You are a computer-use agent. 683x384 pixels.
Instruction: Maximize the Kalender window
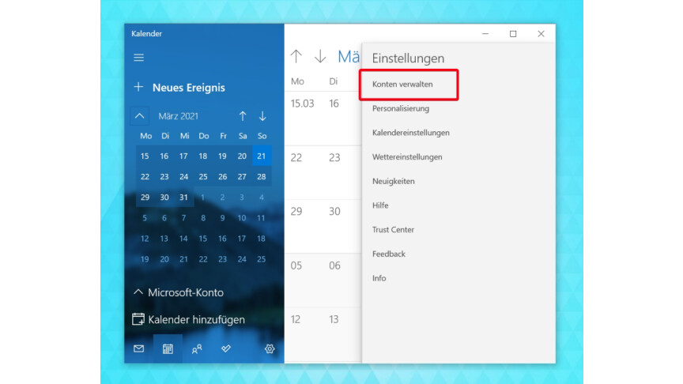[513, 34]
